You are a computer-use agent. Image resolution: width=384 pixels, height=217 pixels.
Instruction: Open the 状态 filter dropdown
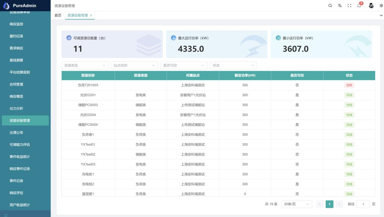(x=233, y=65)
